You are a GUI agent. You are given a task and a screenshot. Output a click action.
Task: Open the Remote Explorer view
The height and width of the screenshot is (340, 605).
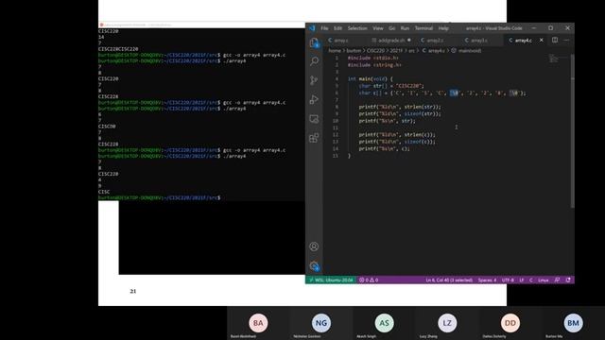(x=314, y=119)
